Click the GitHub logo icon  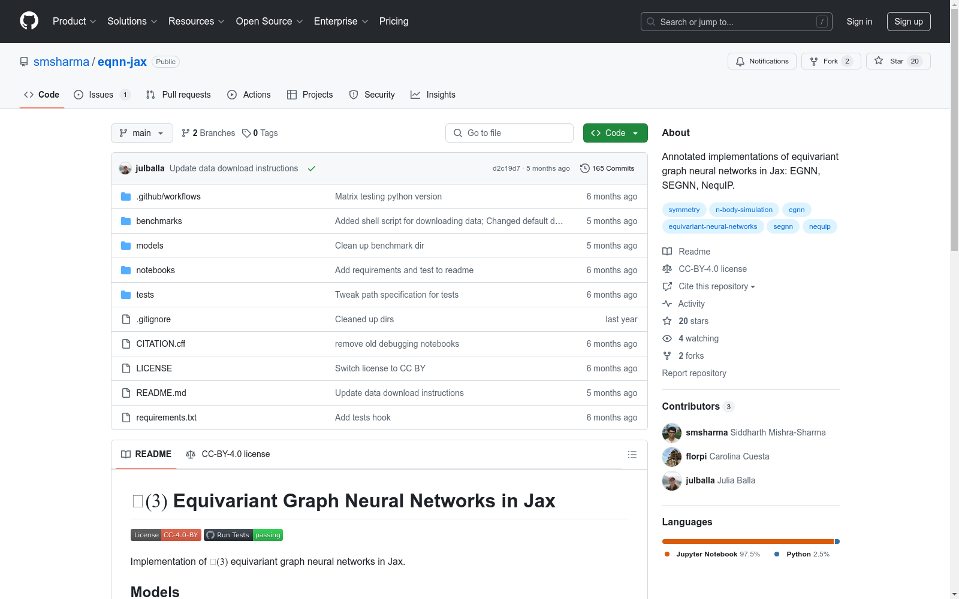(x=29, y=21)
